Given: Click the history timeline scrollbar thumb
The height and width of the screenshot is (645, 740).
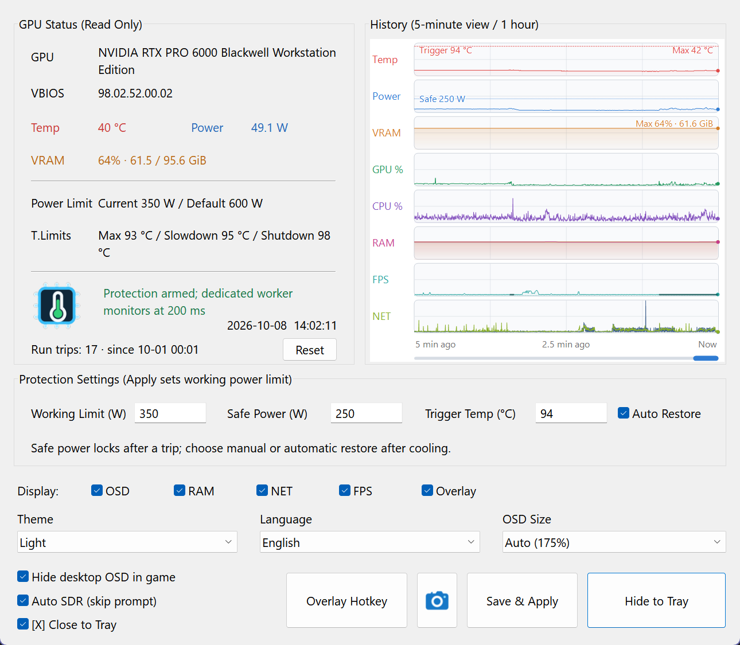Looking at the screenshot, I should click(x=706, y=358).
